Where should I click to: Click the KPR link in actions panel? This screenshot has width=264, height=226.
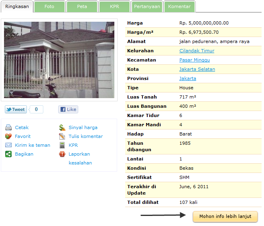73,146
